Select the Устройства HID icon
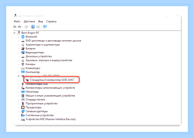 coord(23,119)
